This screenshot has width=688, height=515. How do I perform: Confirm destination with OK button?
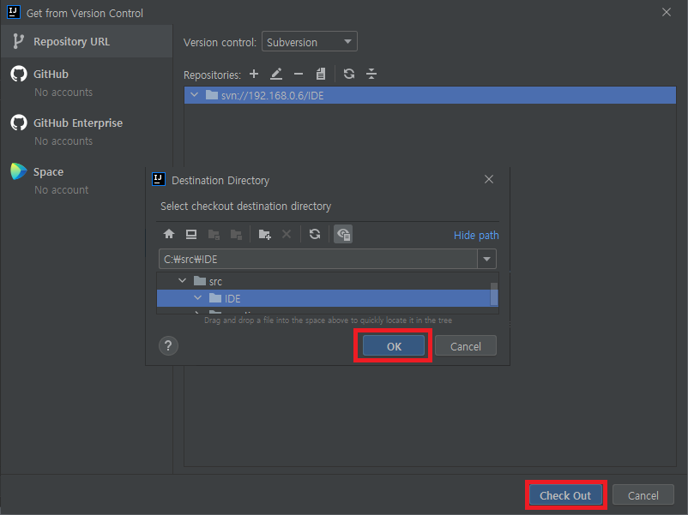coord(394,346)
